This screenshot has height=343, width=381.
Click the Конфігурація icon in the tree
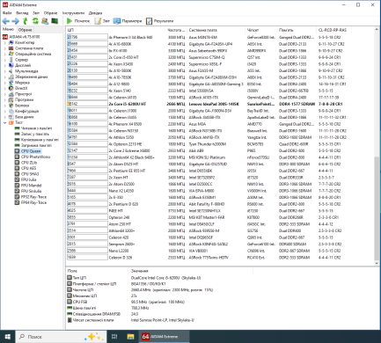pos(11,111)
